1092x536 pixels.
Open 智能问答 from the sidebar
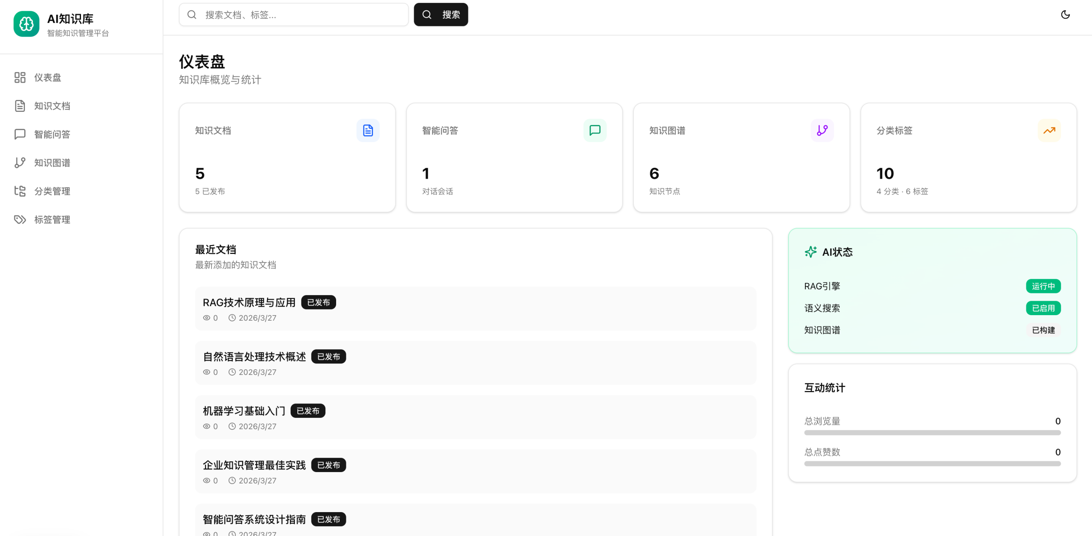tap(52, 134)
